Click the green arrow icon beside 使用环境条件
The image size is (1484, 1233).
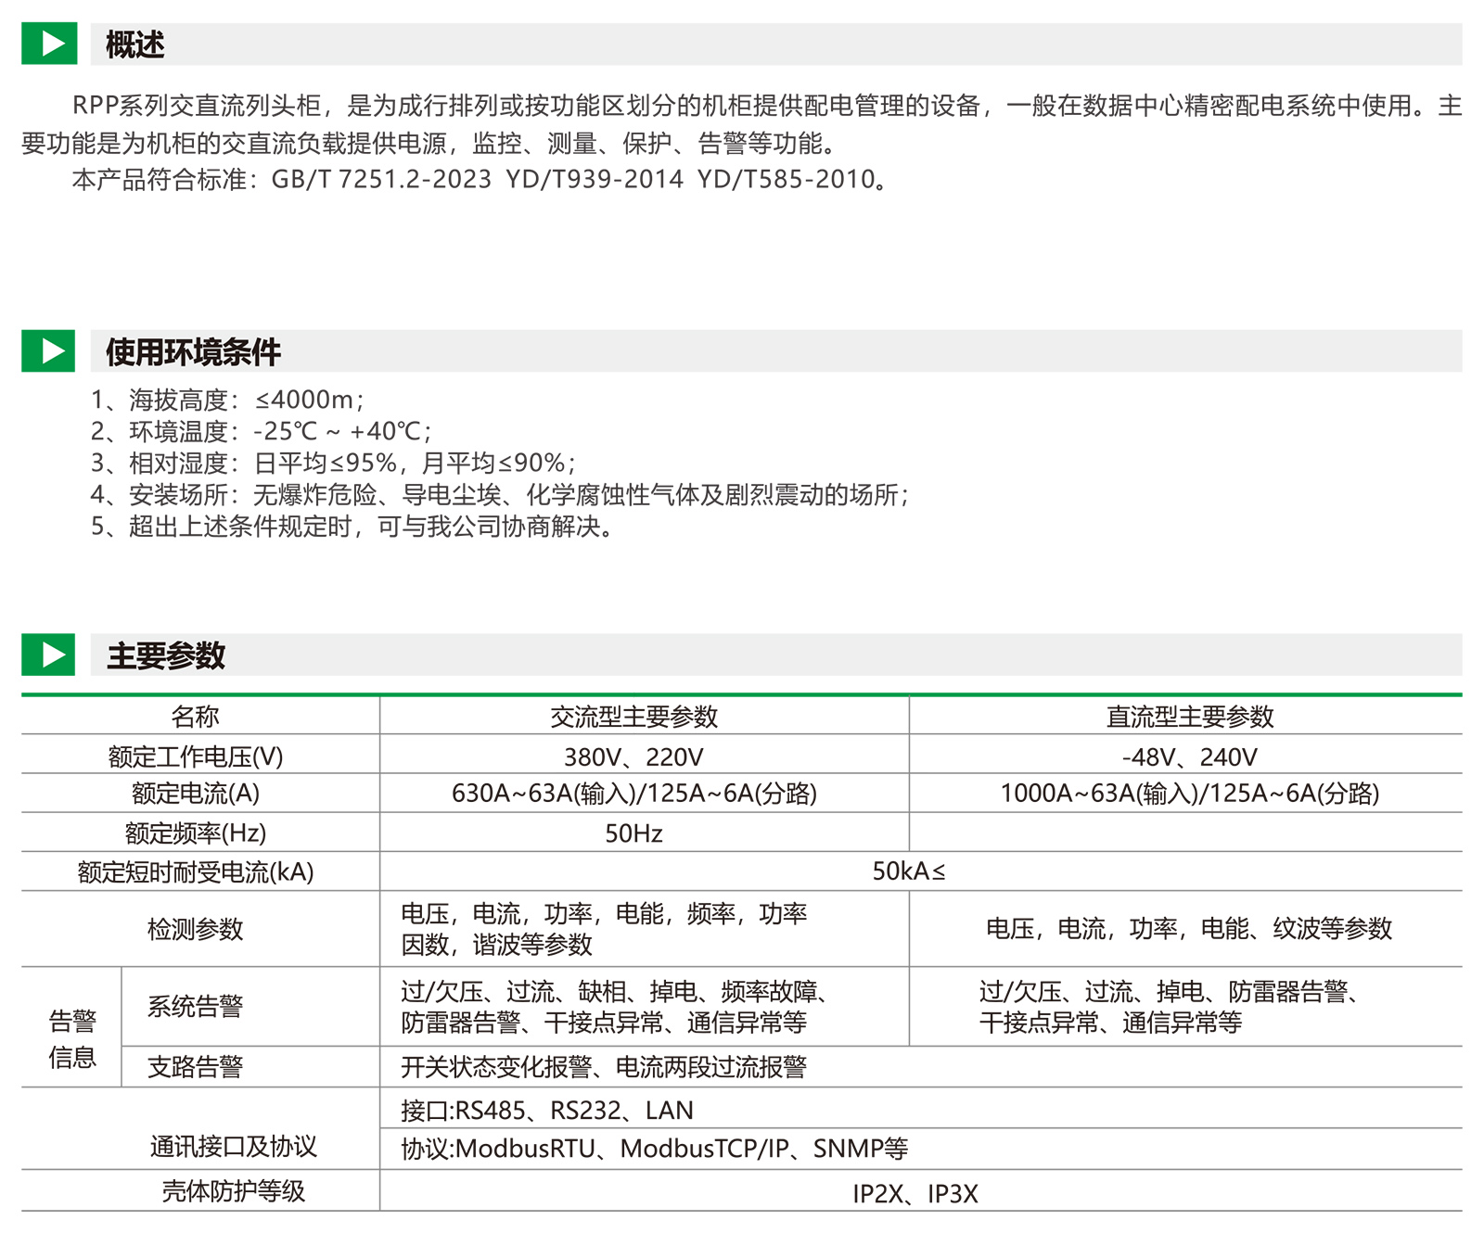tap(48, 350)
